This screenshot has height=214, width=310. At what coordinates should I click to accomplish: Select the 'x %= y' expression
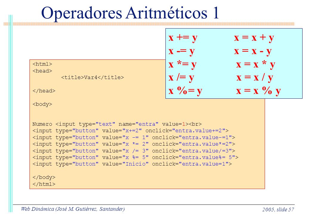coord(185,91)
